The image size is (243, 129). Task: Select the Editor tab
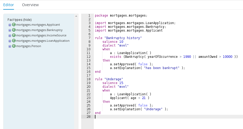pyautogui.click(x=9, y=5)
